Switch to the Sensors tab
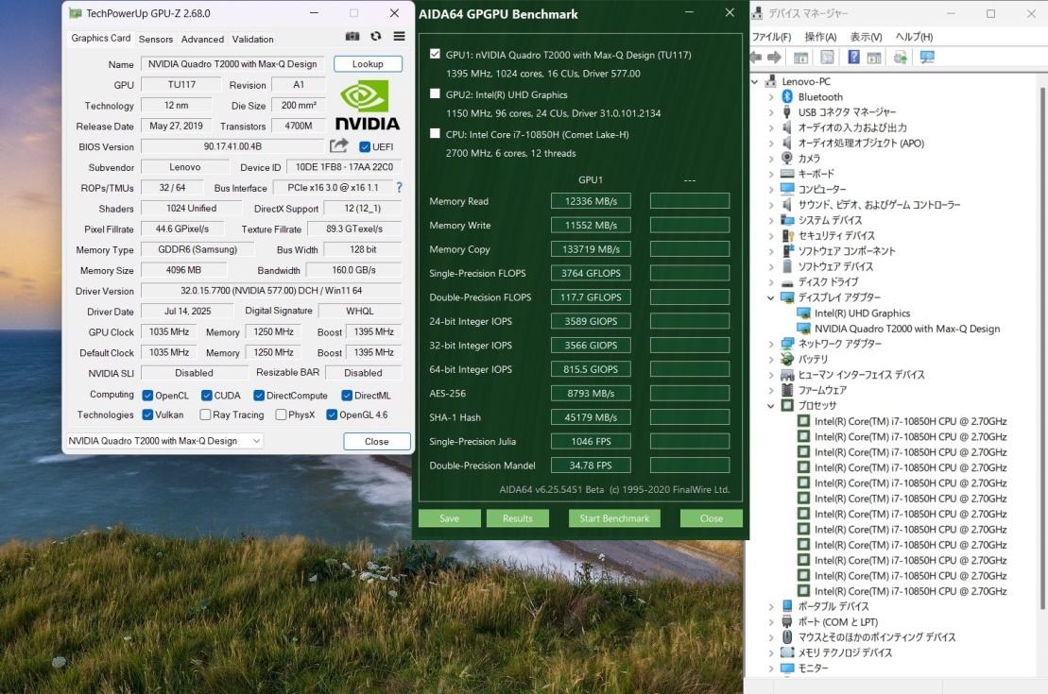This screenshot has width=1048, height=694. [x=156, y=40]
